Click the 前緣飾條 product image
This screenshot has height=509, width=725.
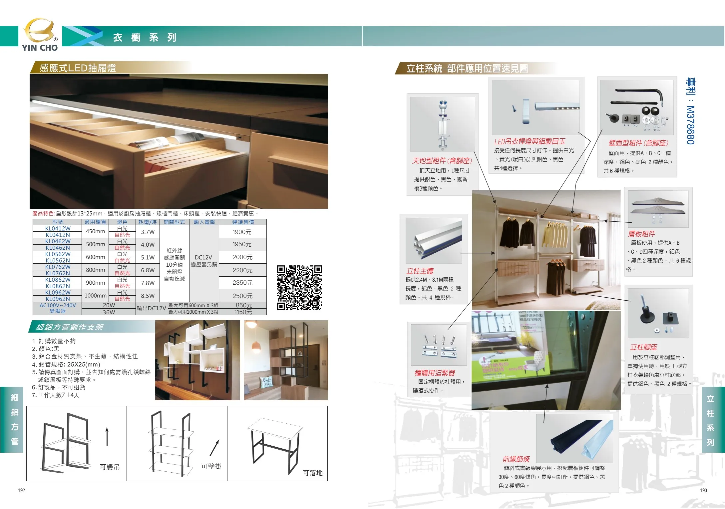(x=574, y=438)
